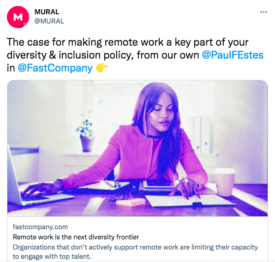The image size is (275, 262).
Task: Open the @FastCompany mention link
Action: (55, 68)
